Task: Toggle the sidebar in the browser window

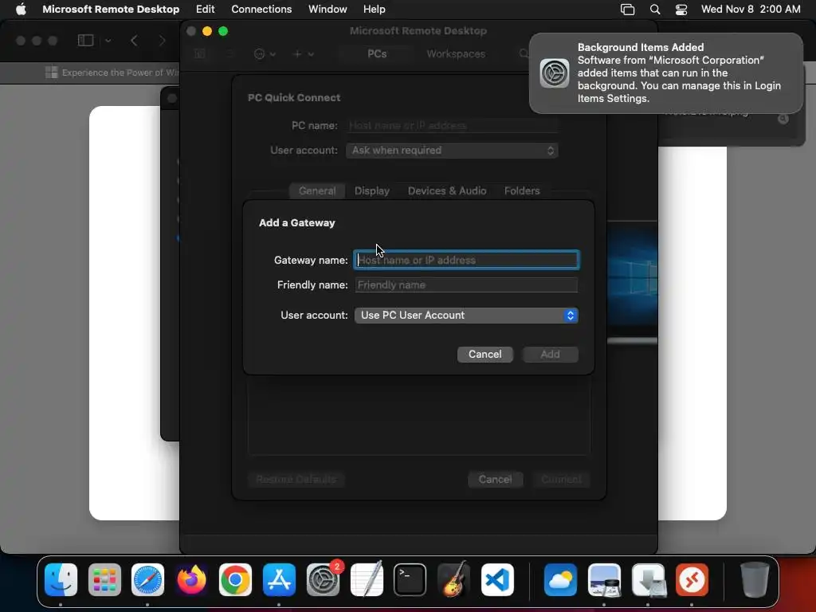Action: tap(85, 41)
